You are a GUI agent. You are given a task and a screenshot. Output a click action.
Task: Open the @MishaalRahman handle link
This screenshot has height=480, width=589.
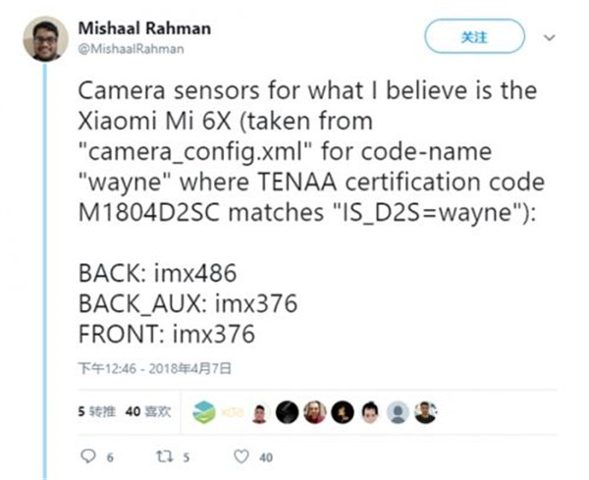pyautogui.click(x=131, y=49)
